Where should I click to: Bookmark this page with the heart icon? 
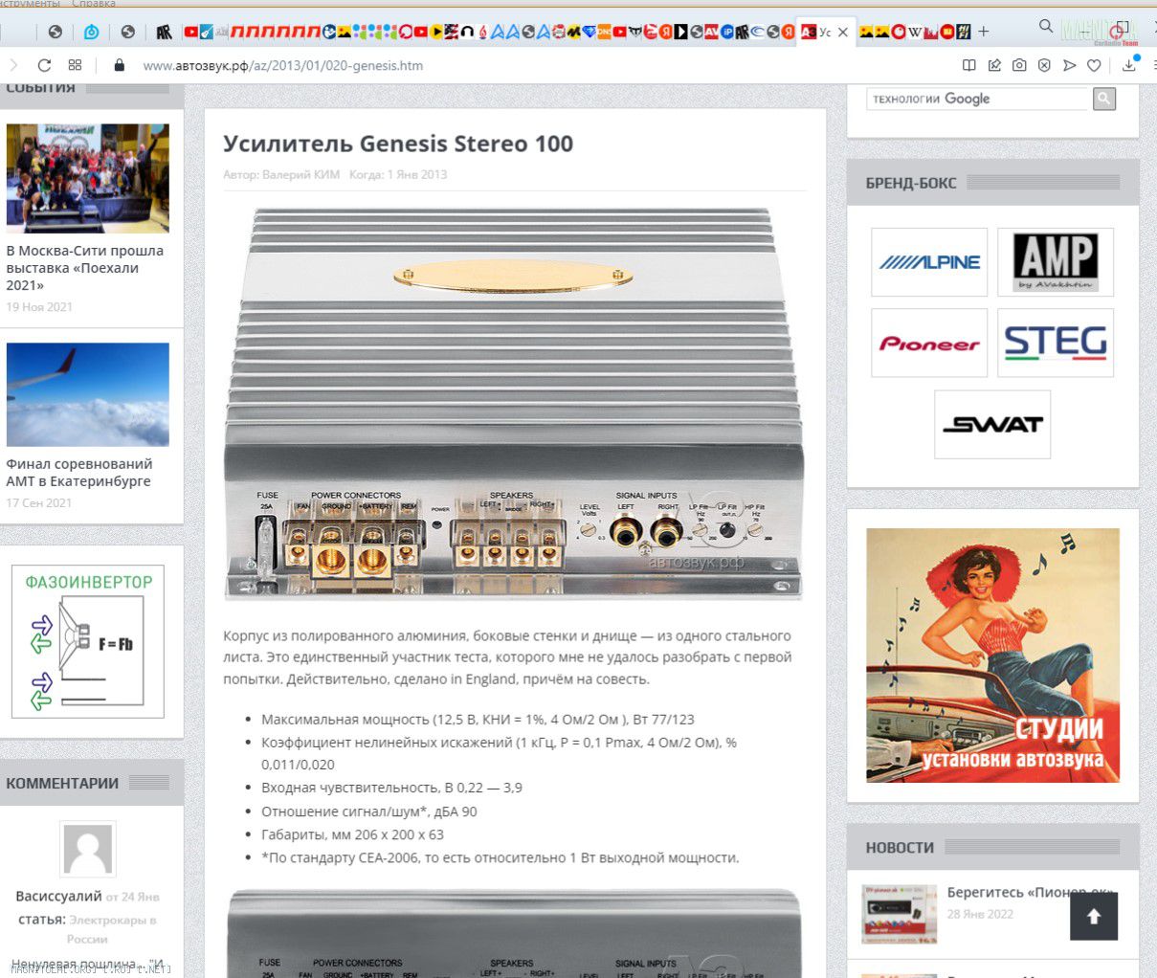pos(1094,65)
